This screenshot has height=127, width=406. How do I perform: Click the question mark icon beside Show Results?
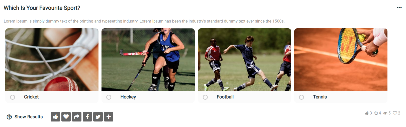9,117
